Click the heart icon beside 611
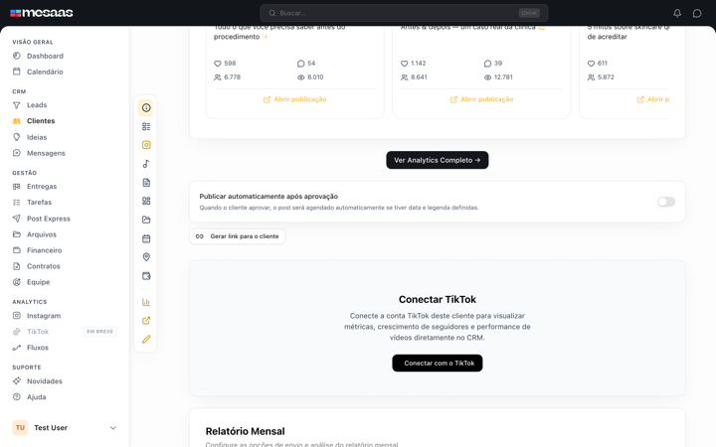The width and height of the screenshot is (716, 447). [x=591, y=64]
